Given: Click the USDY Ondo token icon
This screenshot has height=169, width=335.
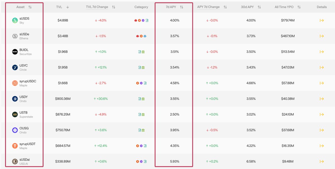Looking at the screenshot, I should pos(15,99).
